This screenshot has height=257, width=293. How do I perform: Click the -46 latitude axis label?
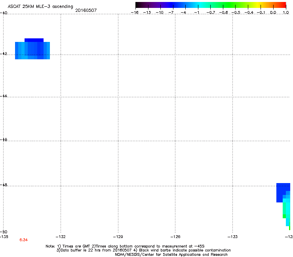click(4, 140)
